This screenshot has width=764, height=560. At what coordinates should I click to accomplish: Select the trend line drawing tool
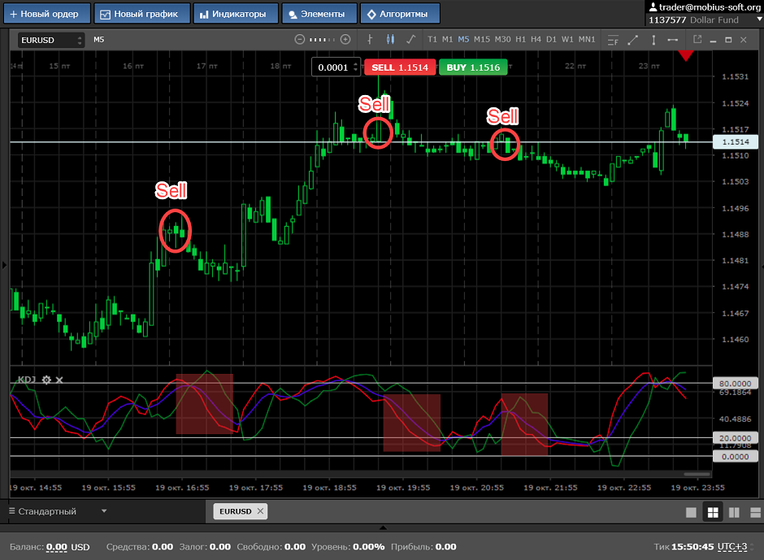(x=633, y=40)
